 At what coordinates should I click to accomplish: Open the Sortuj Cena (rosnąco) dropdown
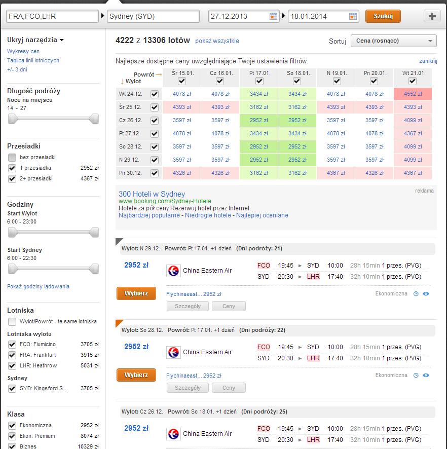pos(393,41)
